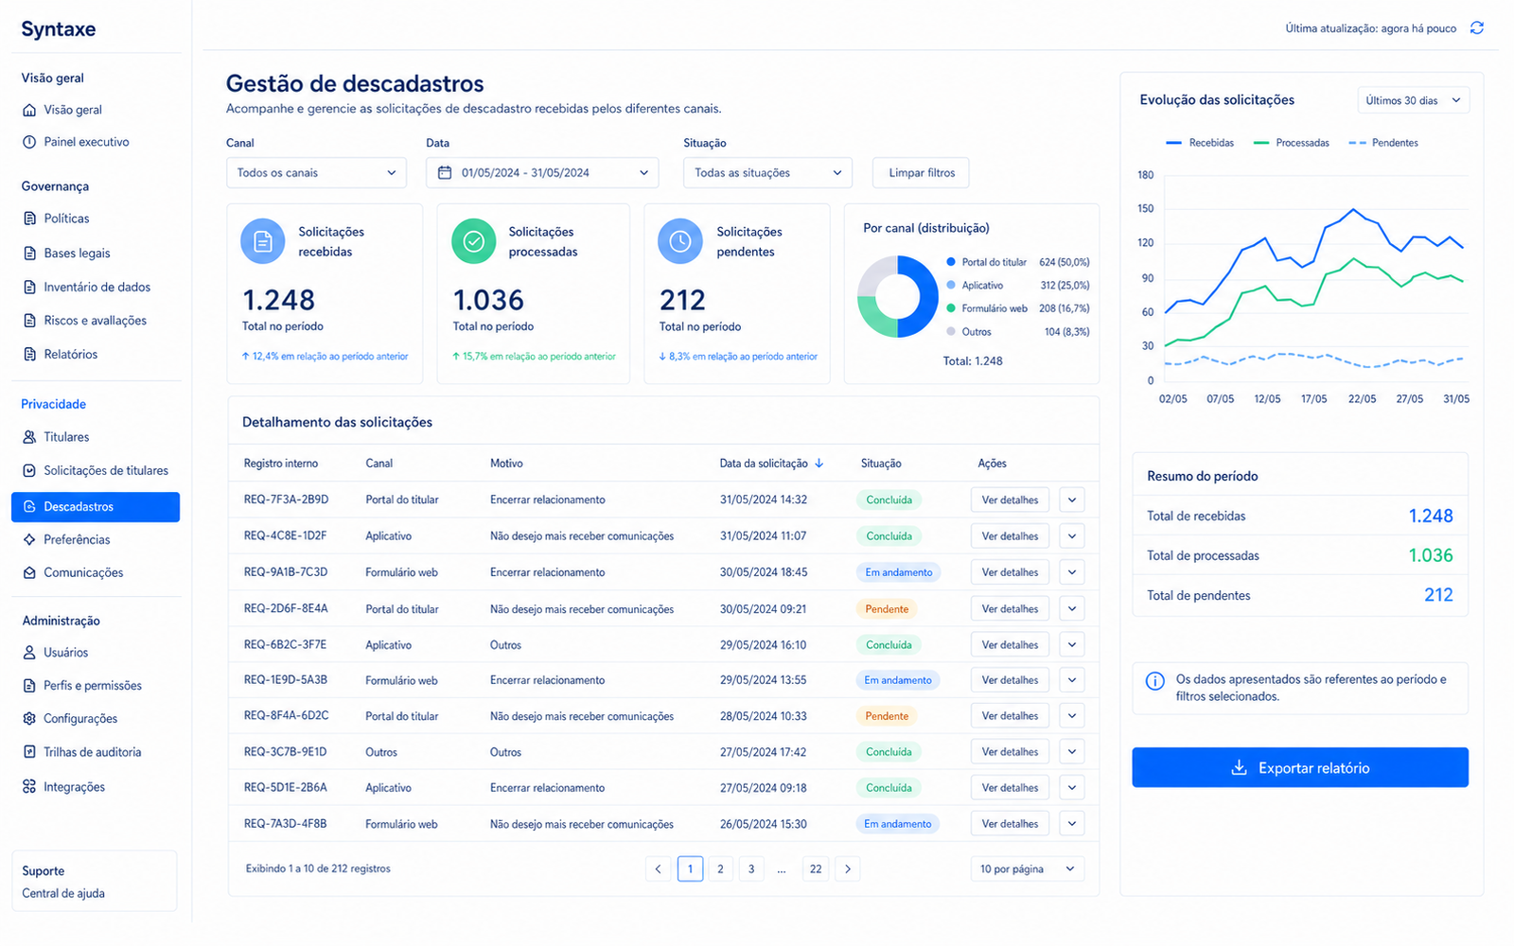This screenshot has width=1514, height=946.
Task: Click the Integrações icon in the sidebar
Action: [29, 787]
